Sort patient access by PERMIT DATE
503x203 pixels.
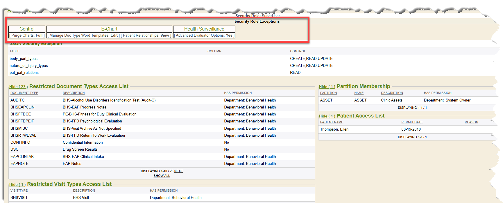tap(412, 122)
